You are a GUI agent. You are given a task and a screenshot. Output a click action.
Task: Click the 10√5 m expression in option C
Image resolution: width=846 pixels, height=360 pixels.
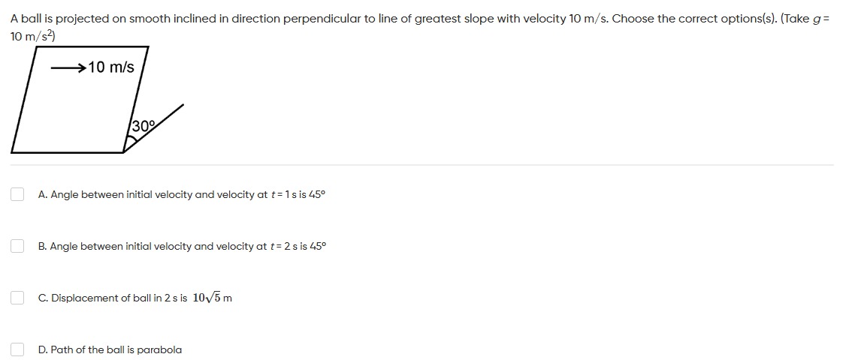point(213,298)
